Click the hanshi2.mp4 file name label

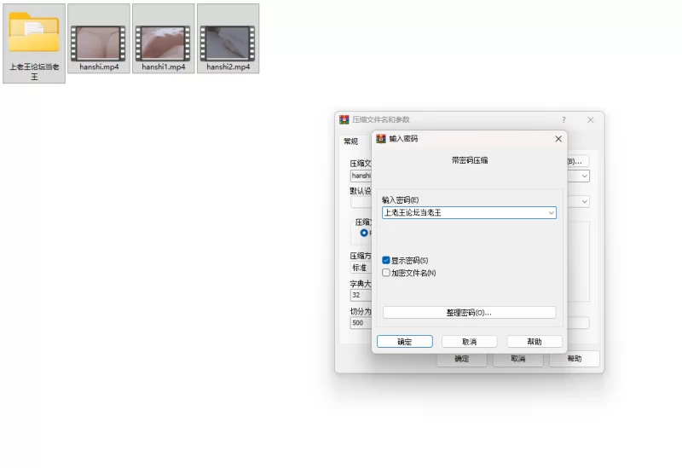228,67
